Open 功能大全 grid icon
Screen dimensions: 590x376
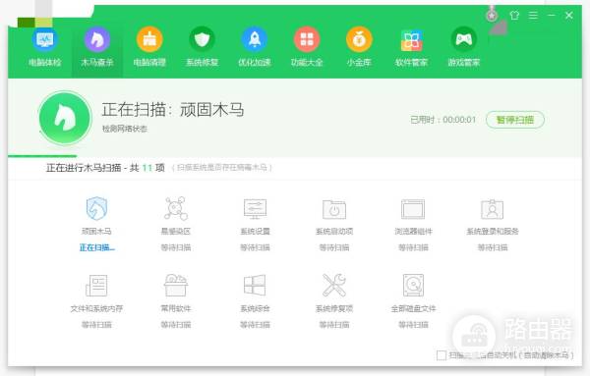307,39
